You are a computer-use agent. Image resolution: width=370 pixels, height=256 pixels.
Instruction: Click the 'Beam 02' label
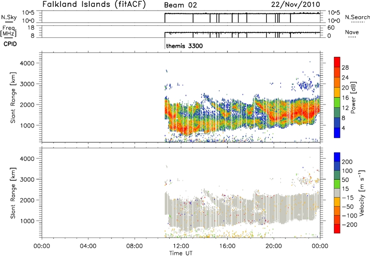[x=180, y=5]
